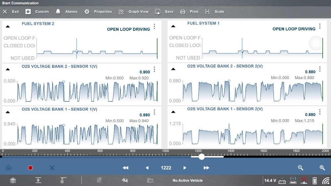Click the Save button
The height and width of the screenshot is (186, 331).
[x=165, y=12]
